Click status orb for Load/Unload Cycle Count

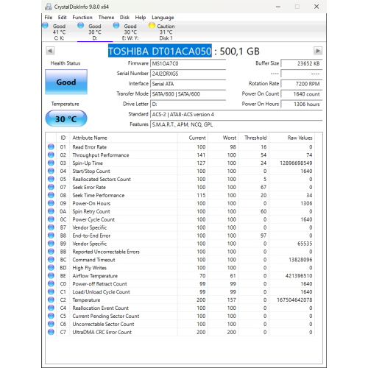click(x=51, y=291)
